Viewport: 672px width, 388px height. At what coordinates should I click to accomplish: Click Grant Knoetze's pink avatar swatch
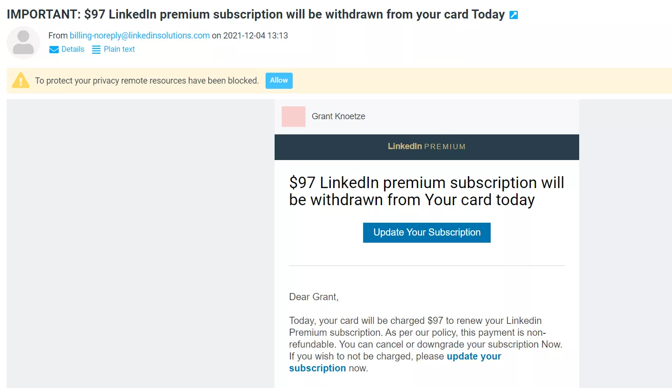click(x=293, y=116)
